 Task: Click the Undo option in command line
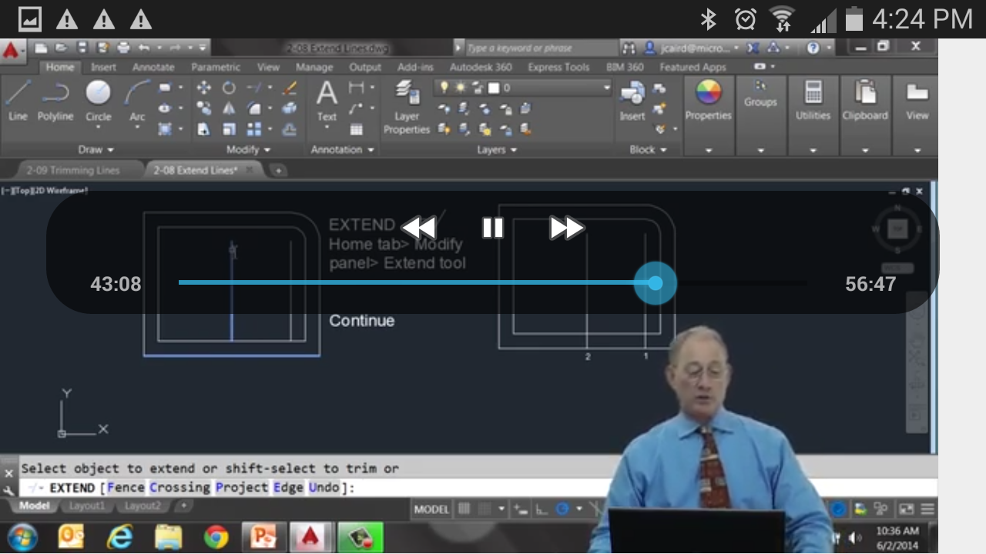pos(324,488)
